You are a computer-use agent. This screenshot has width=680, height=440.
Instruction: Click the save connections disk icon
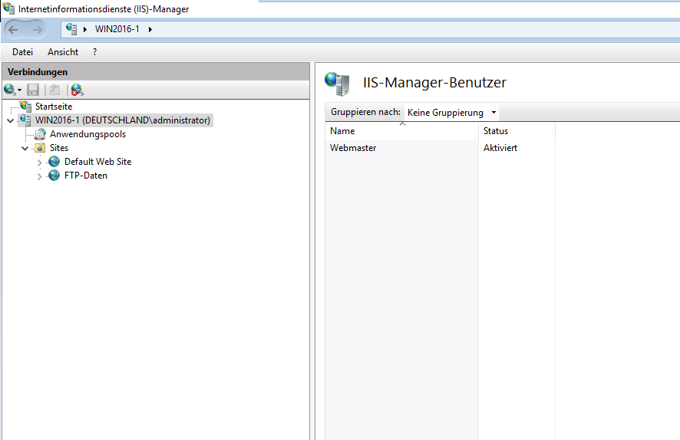click(33, 90)
